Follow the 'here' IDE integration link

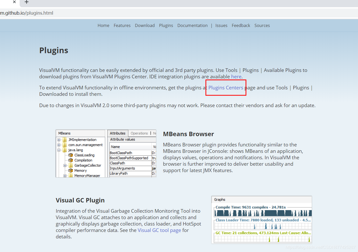tap(236, 77)
